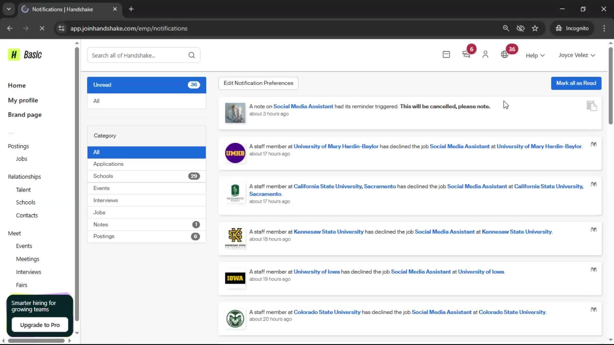Click the Edit Notification Preferences button
Image resolution: width=614 pixels, height=345 pixels.
click(x=258, y=83)
